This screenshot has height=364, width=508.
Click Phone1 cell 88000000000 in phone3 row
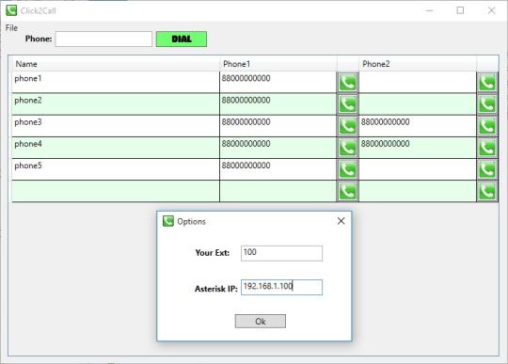(x=278, y=126)
